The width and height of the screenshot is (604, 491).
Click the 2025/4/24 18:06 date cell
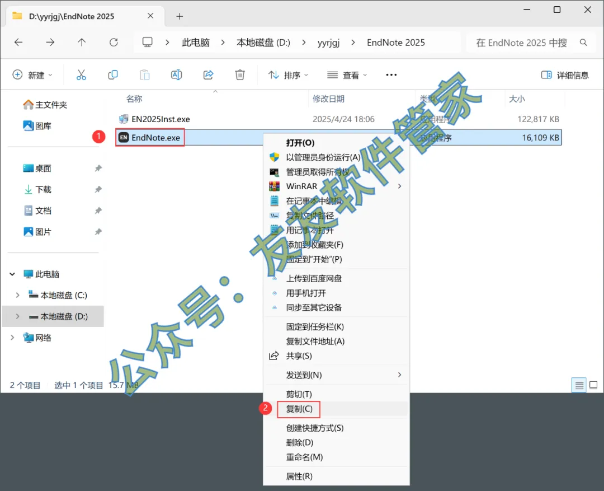(x=343, y=119)
